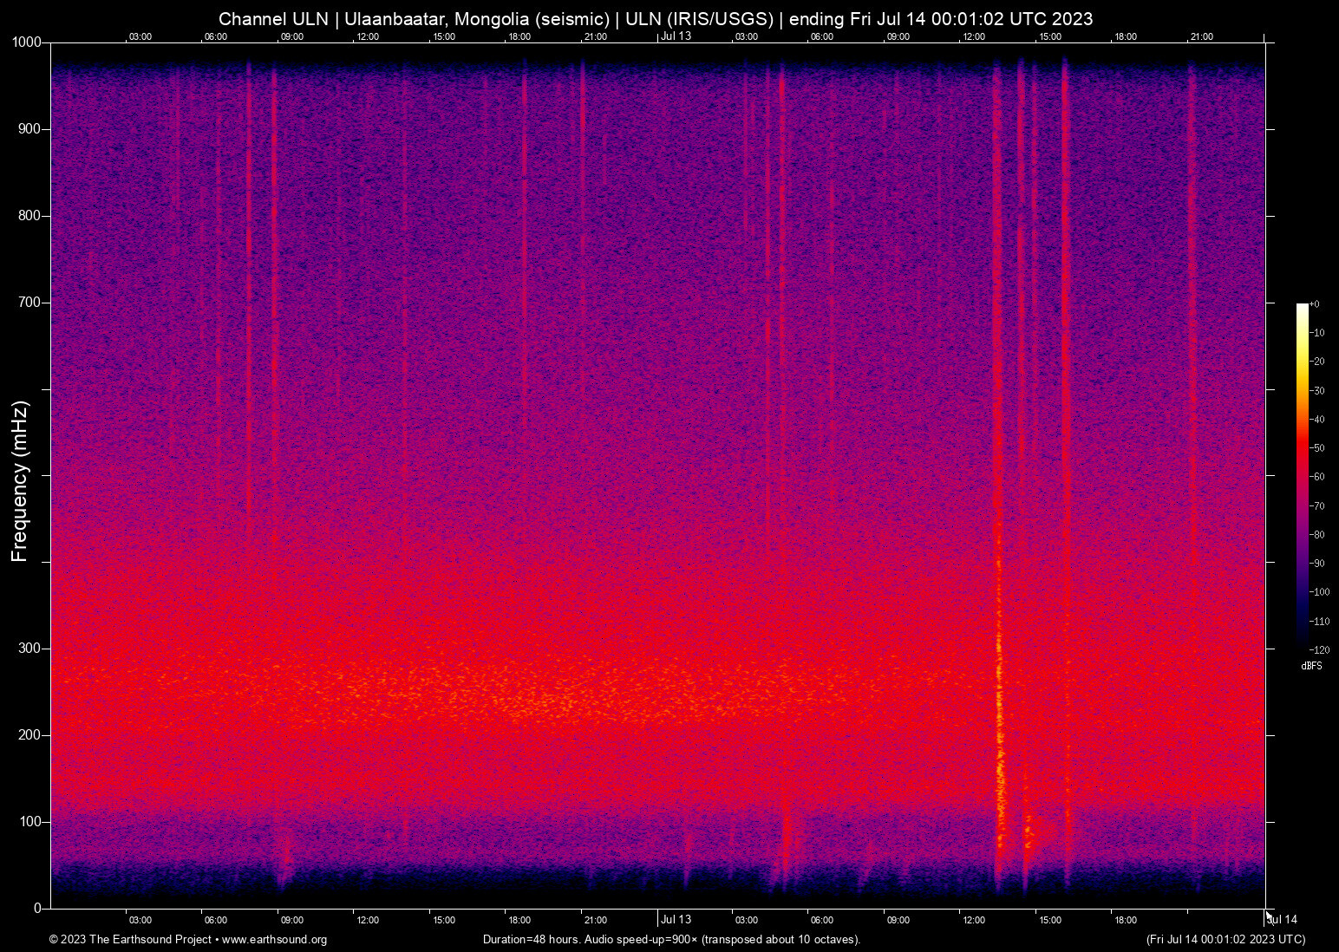Click the Frequency (mHz) axis label
Screen dimensions: 1339x952
click(18, 482)
